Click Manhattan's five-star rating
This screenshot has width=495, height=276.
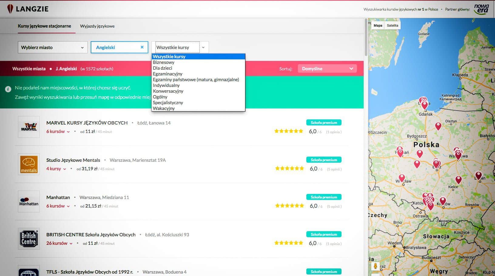[x=290, y=206]
